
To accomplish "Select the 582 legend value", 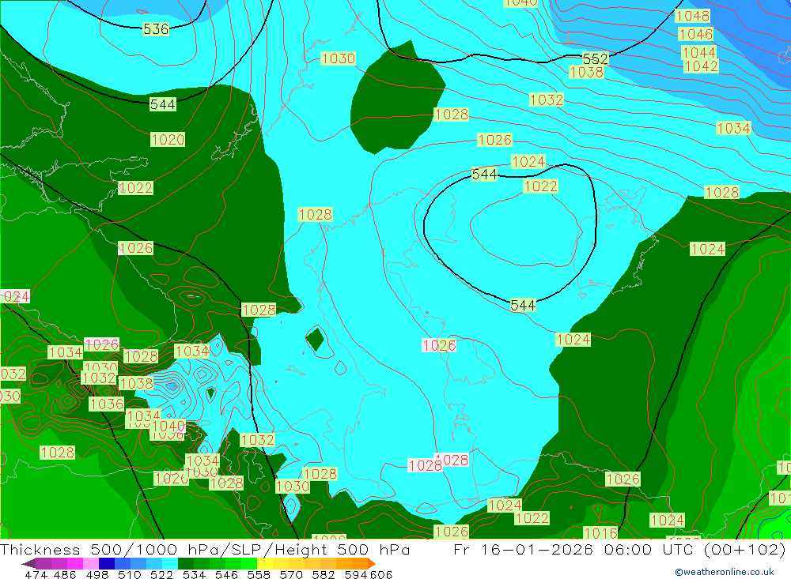I will [323, 574].
